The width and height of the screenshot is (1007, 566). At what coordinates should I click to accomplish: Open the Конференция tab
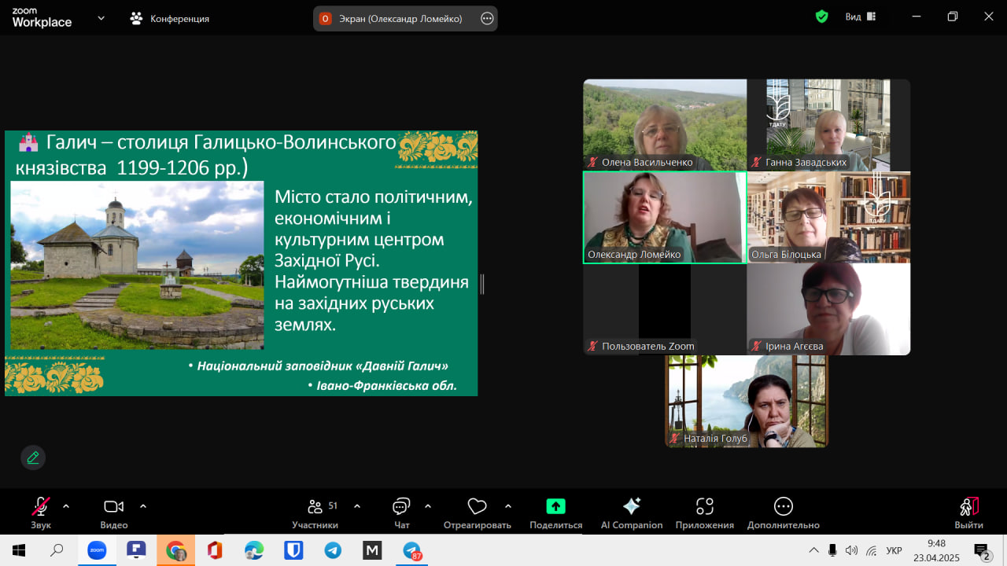tap(170, 18)
